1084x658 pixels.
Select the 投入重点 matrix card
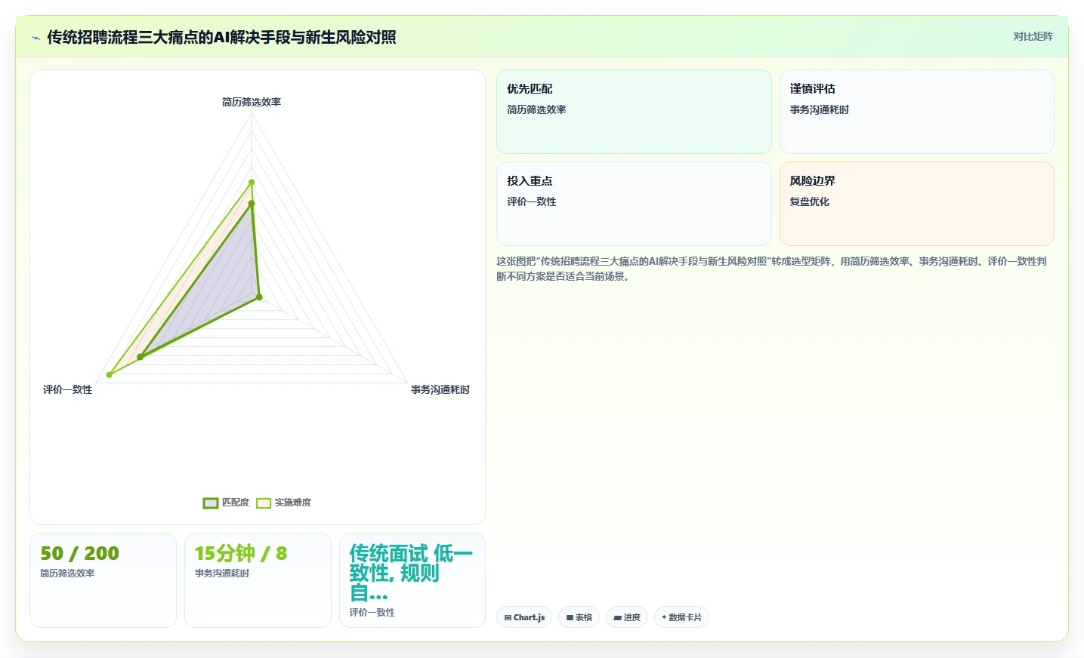tap(634, 204)
